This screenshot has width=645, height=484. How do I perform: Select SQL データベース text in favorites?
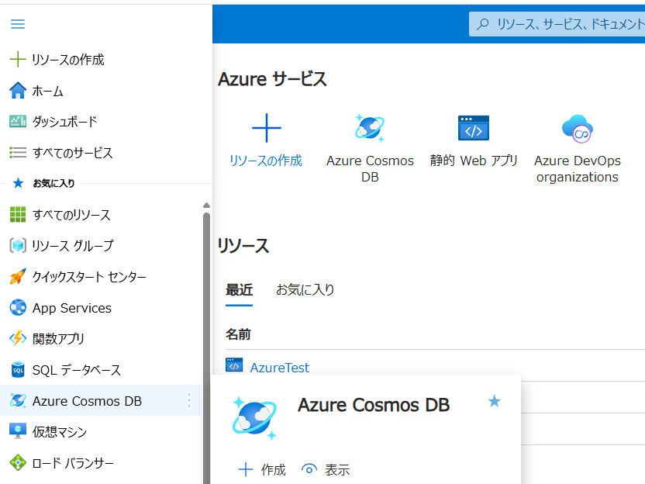pos(77,370)
